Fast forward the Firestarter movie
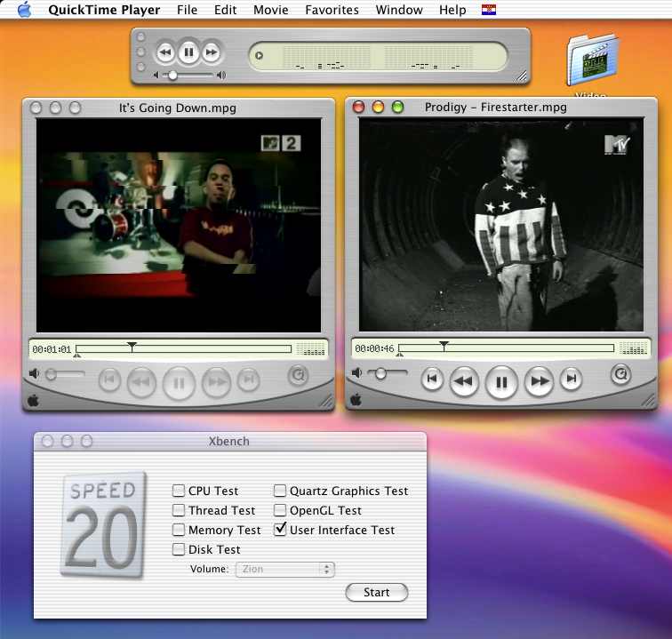Image resolution: width=672 pixels, height=639 pixels. click(540, 380)
